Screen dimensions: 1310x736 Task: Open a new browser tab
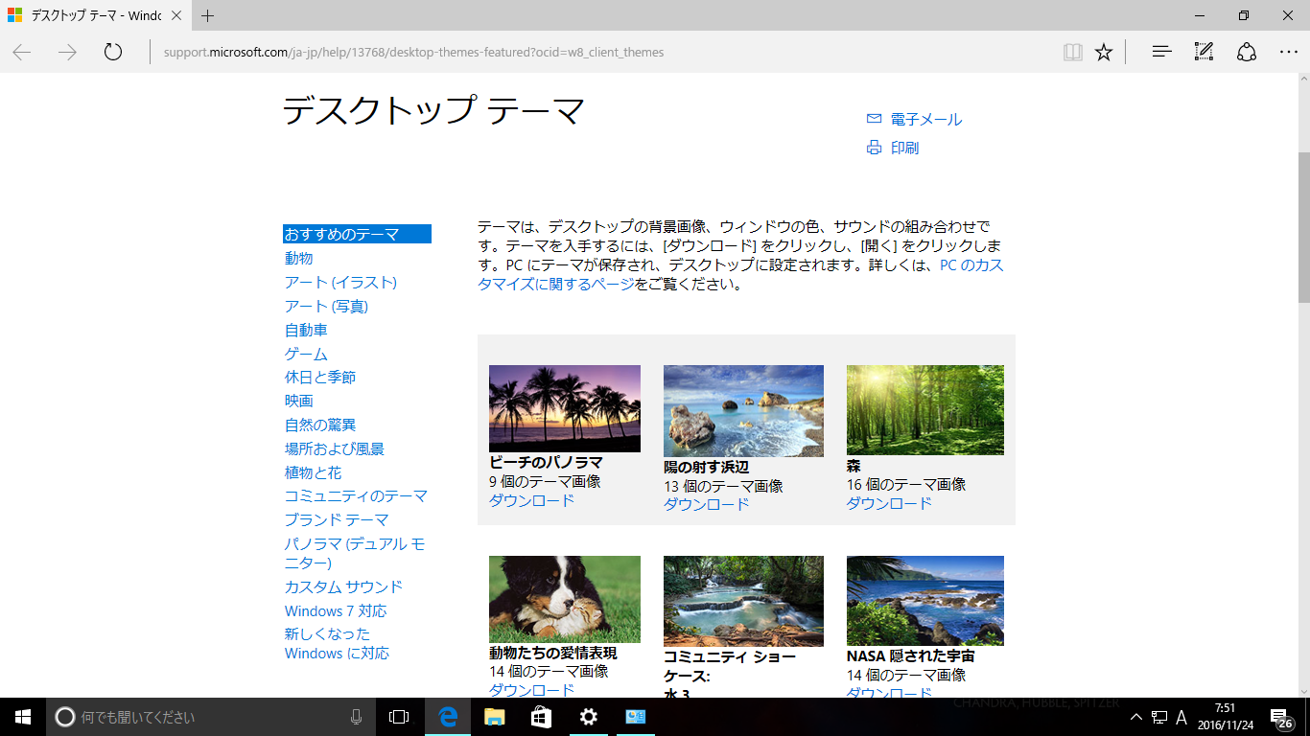pos(206,15)
